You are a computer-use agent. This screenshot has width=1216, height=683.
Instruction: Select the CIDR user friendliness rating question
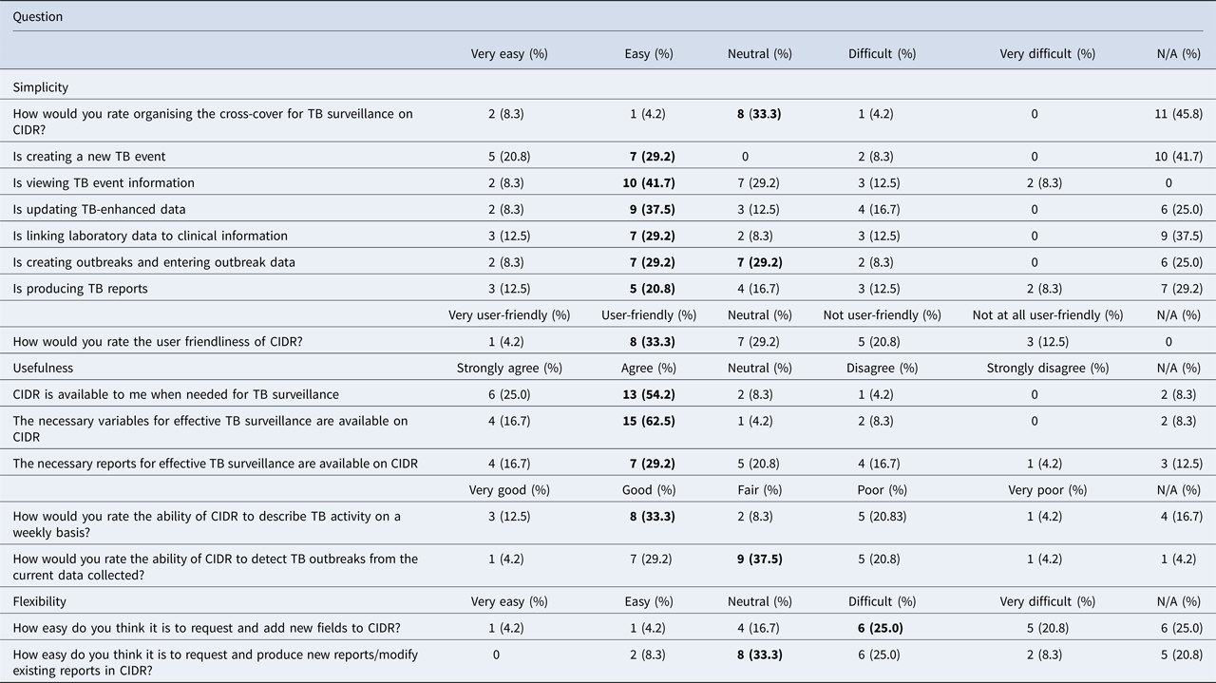(x=158, y=342)
